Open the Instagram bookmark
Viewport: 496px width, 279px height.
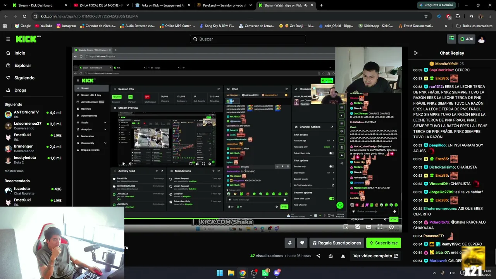pos(66,26)
